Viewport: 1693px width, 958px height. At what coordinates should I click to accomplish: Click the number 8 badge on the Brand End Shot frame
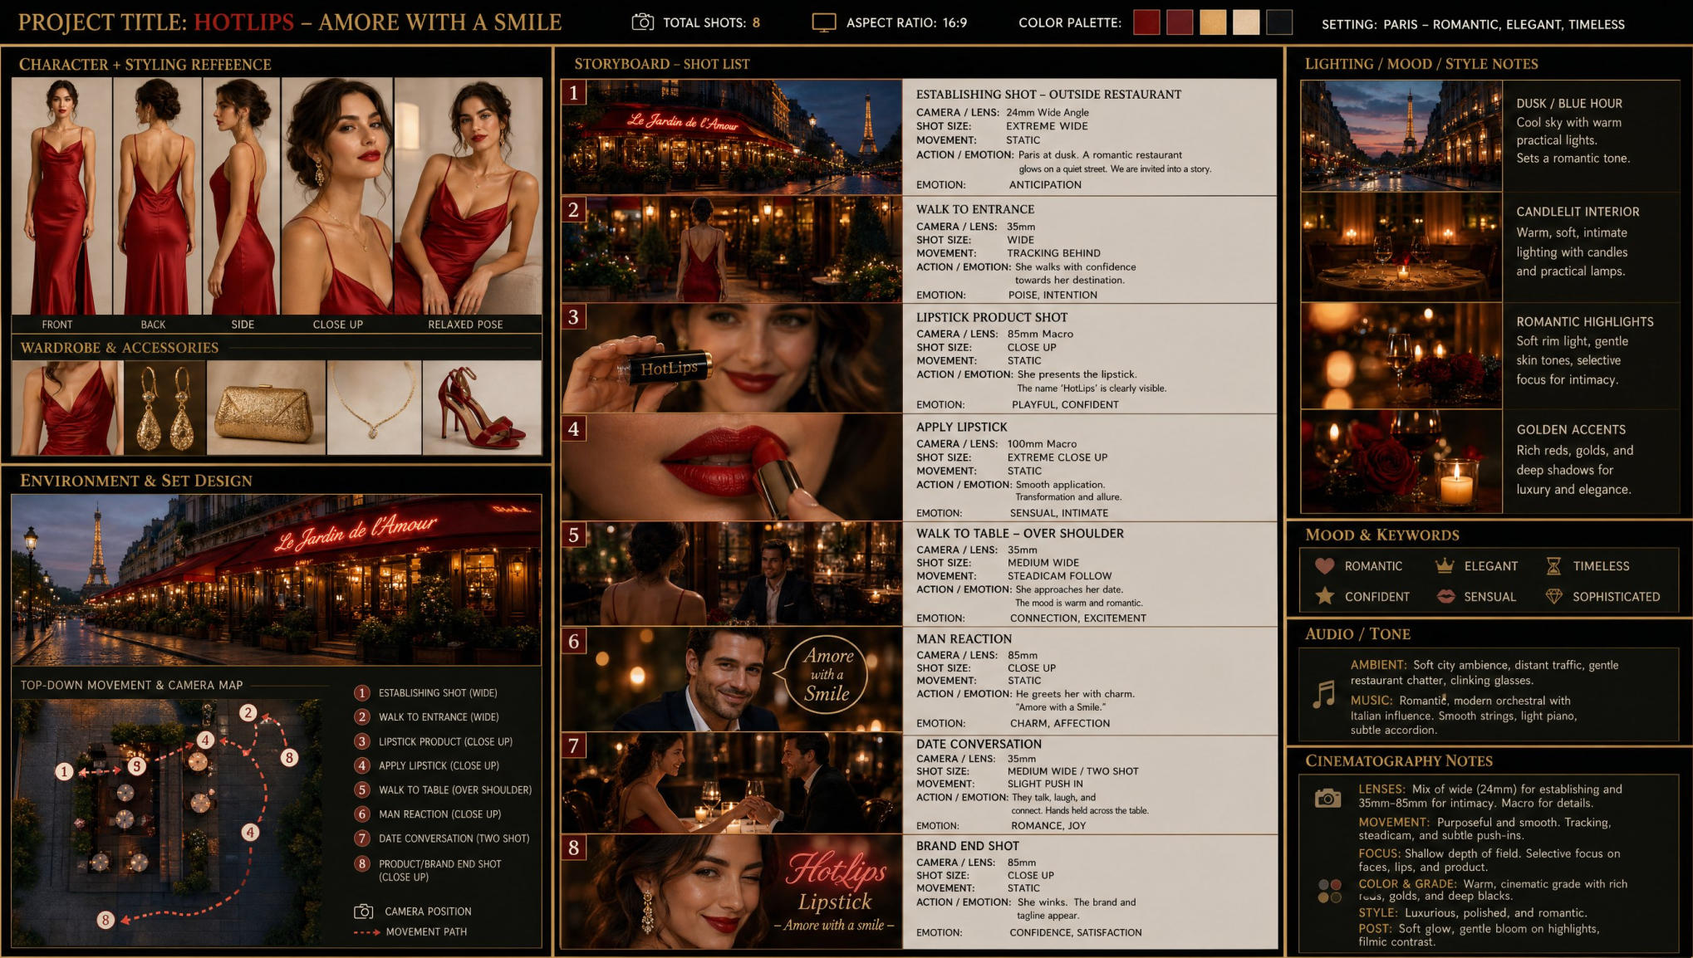pos(573,848)
